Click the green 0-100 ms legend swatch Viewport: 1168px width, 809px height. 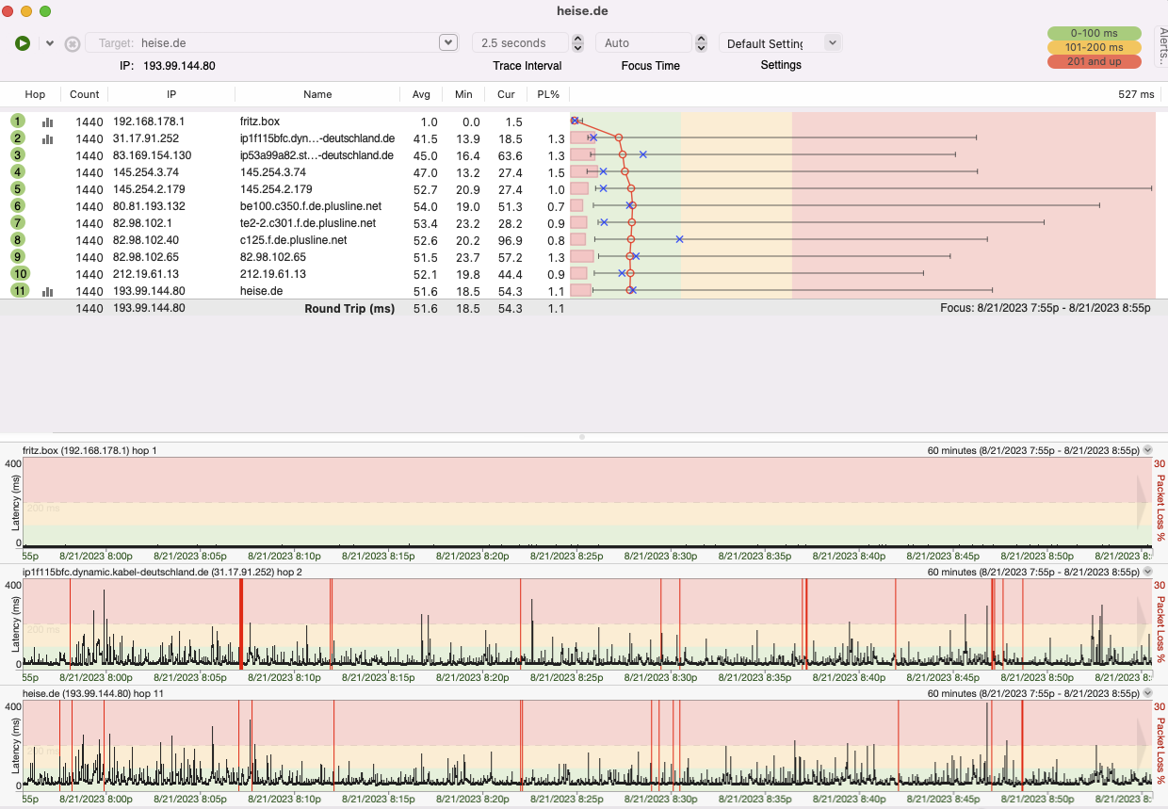[1094, 34]
